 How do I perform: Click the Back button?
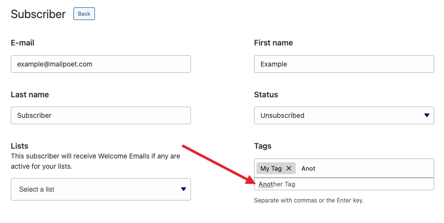pos(84,14)
